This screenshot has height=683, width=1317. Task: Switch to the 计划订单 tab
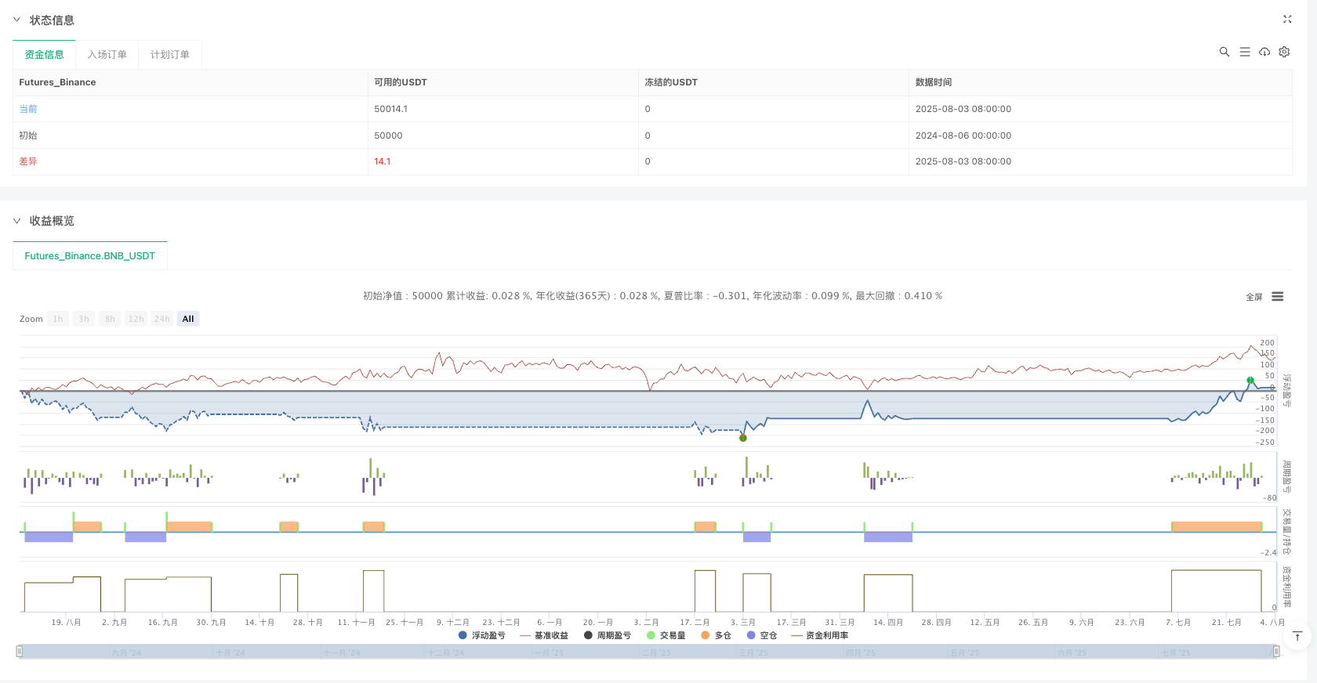[169, 55]
